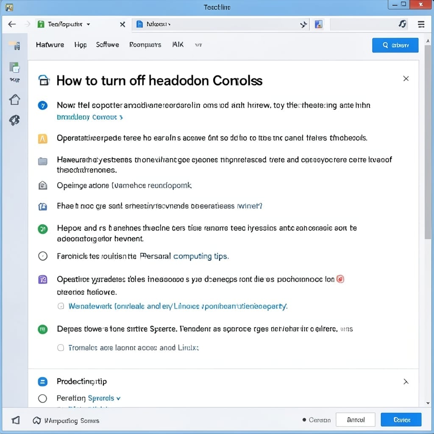
Task: Open the Brandderıy Coweus link
Action: pos(89,117)
